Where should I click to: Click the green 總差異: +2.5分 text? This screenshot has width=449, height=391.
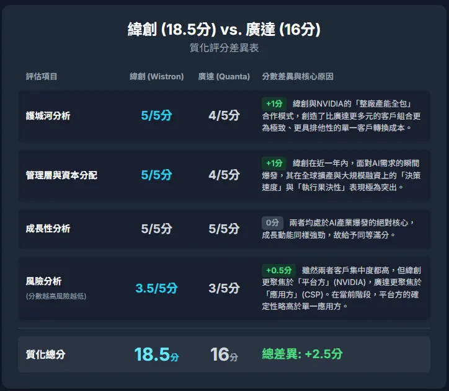[x=302, y=354]
